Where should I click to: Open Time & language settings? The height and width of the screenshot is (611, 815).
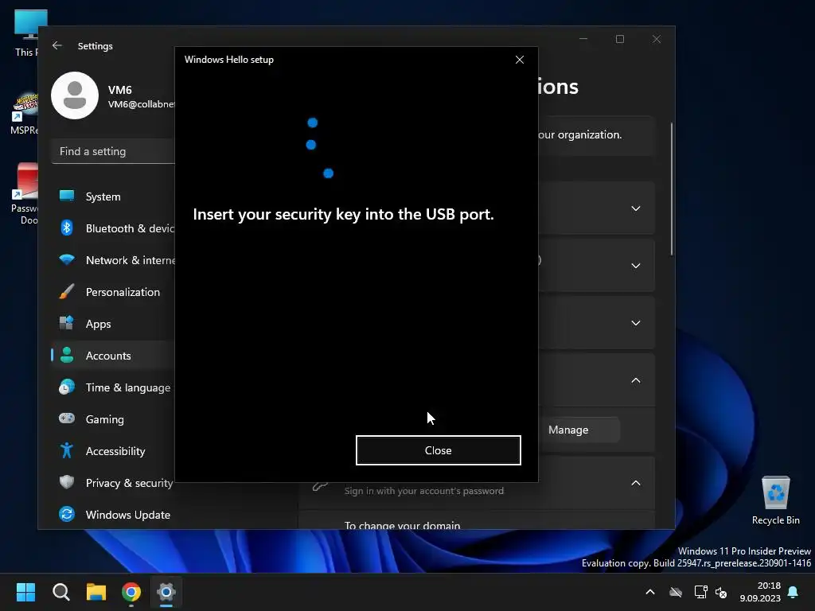(113, 387)
